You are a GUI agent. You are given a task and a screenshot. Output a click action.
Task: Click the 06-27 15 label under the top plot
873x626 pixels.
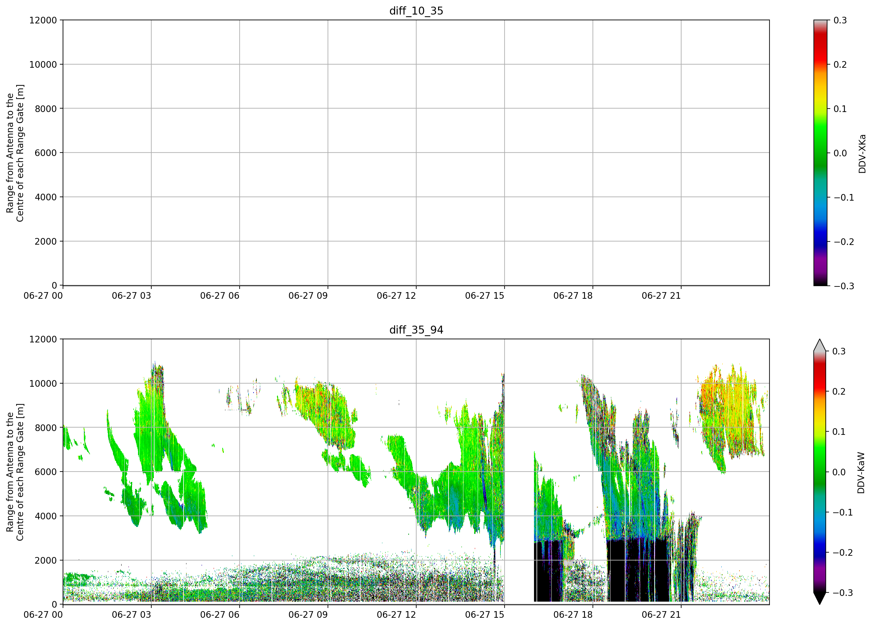(x=485, y=296)
